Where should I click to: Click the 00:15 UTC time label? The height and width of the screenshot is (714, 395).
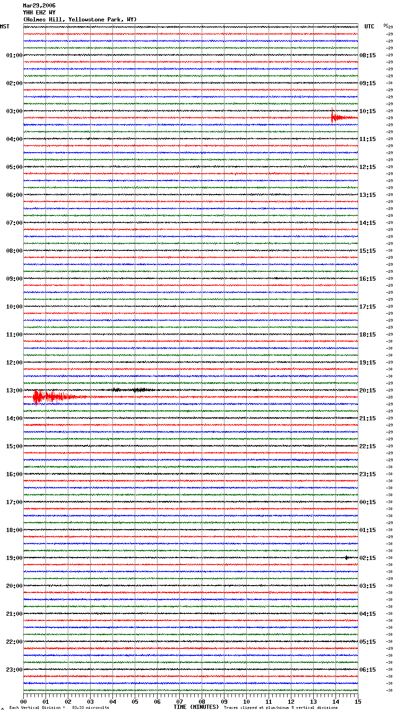[x=368, y=502]
